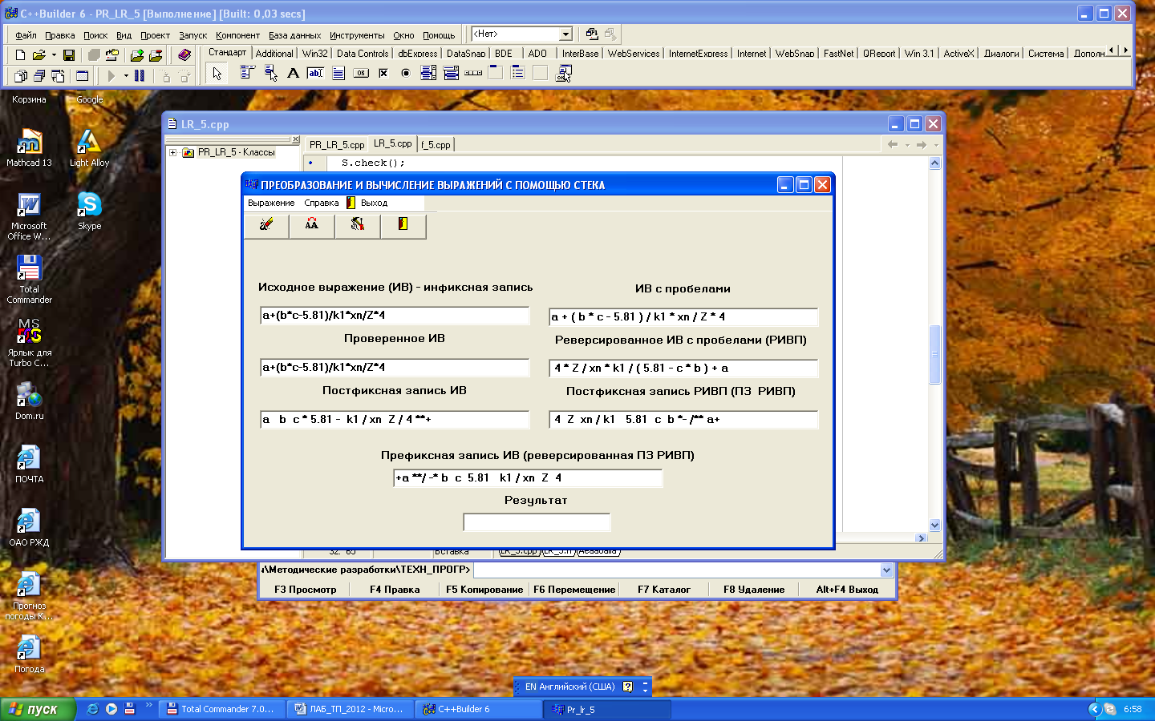Switch to the PR_LR_5.cpp editor tab
This screenshot has height=721, width=1155.
tap(337, 145)
